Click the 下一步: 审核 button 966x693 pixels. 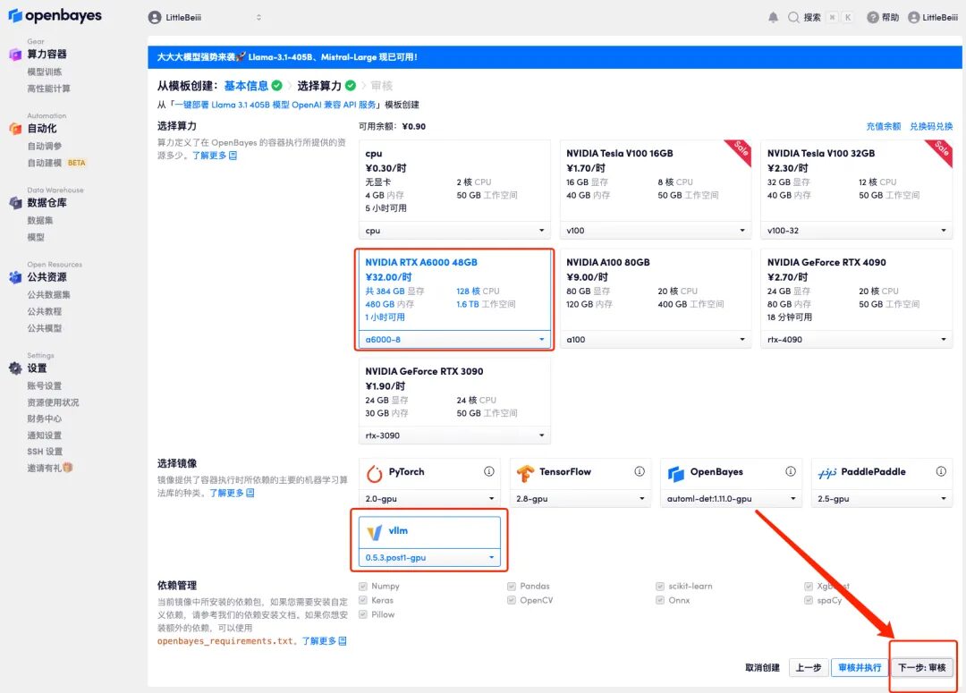(922, 667)
